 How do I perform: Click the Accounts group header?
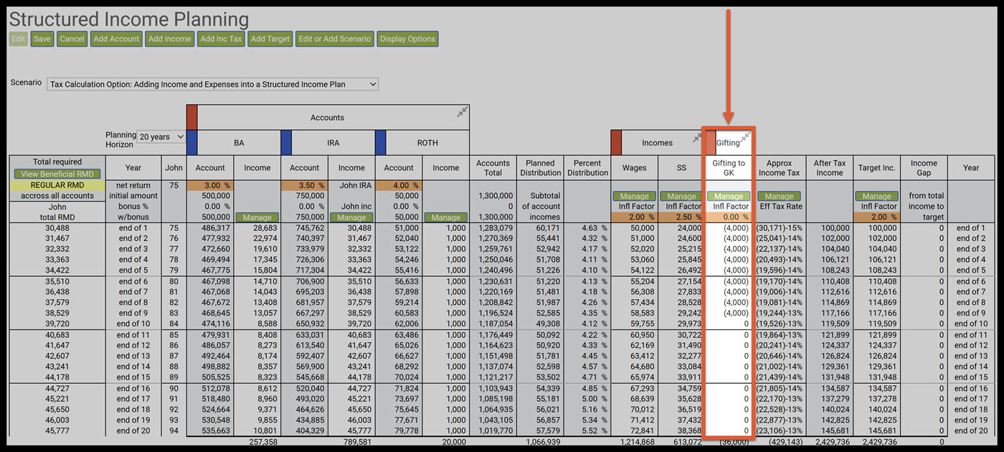pos(327,118)
